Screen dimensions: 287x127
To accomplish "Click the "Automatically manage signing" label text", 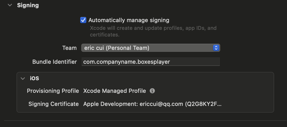I will [129, 20].
